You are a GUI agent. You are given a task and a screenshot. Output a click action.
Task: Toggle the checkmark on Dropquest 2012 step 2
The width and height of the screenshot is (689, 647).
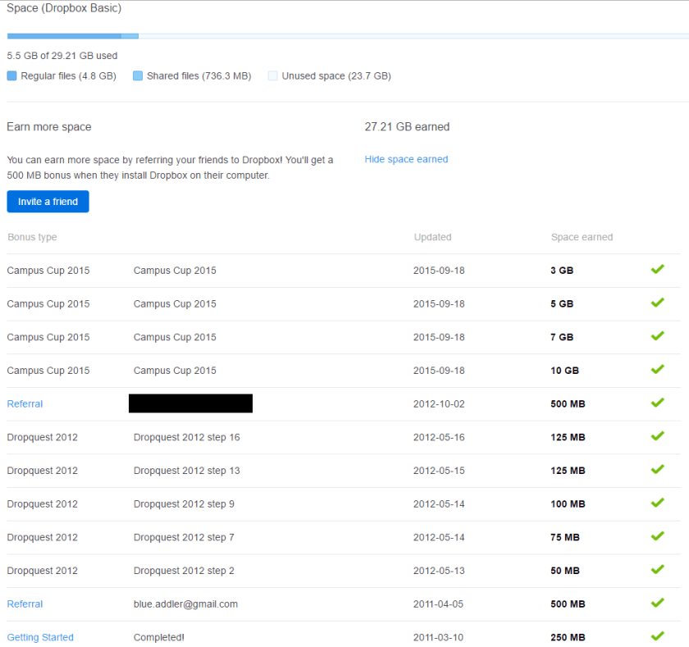coord(657,570)
